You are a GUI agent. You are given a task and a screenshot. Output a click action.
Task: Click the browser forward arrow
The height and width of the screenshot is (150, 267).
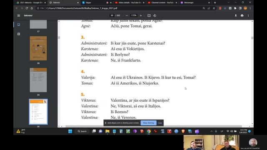(x=22, y=8)
